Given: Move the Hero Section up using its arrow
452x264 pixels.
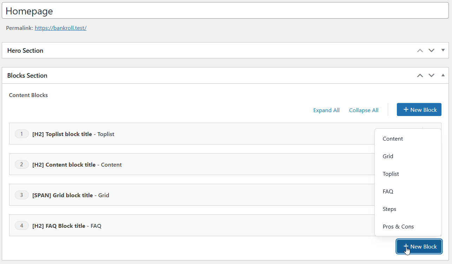Looking at the screenshot, I should click(420, 50).
